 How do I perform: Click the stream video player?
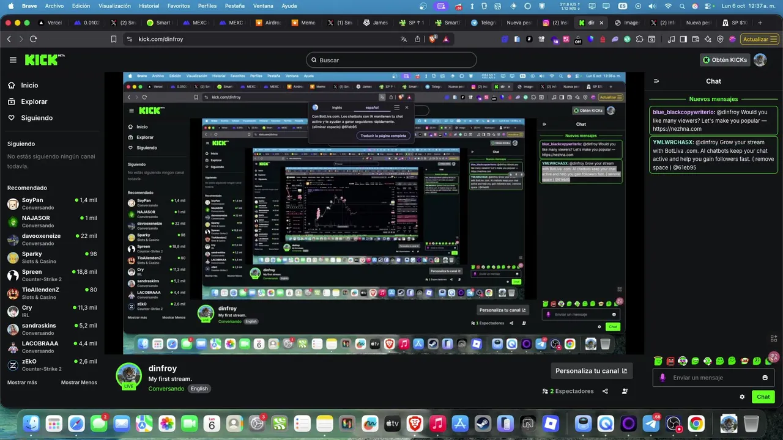coord(374,213)
